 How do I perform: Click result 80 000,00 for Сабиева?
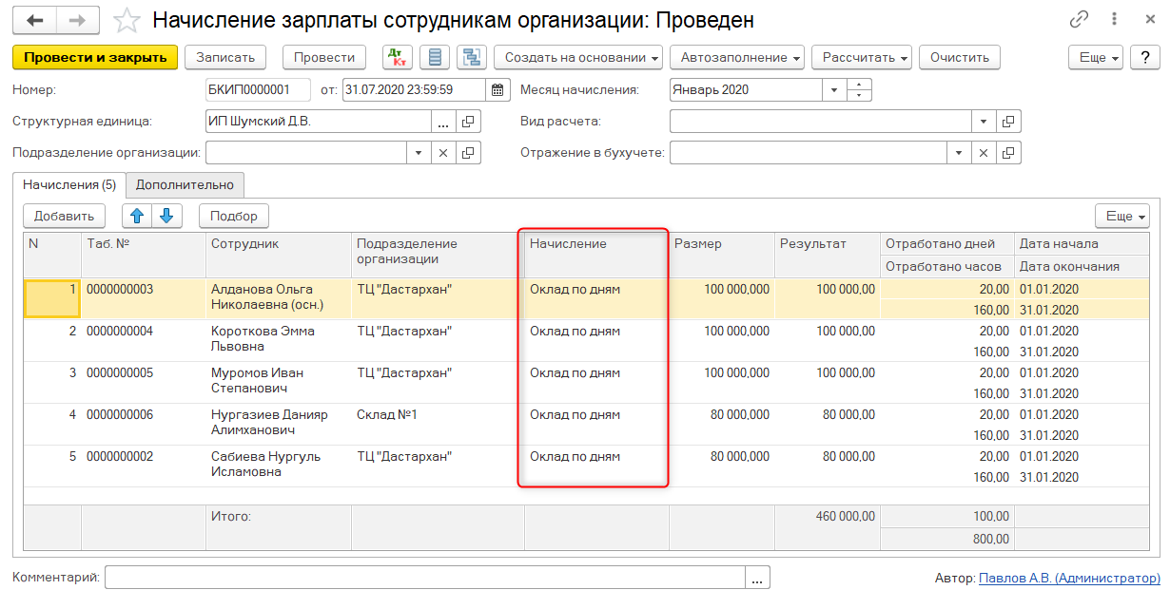click(x=828, y=466)
